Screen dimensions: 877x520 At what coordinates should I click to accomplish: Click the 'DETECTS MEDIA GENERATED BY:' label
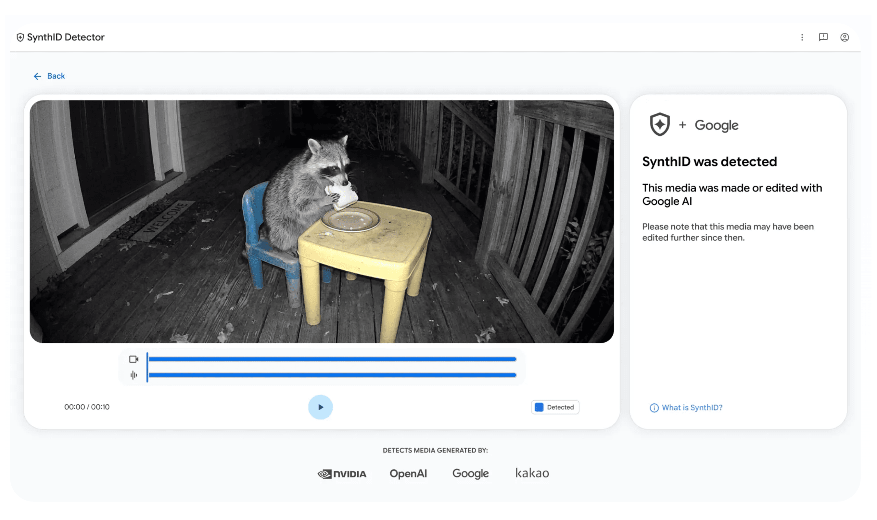[435, 450]
